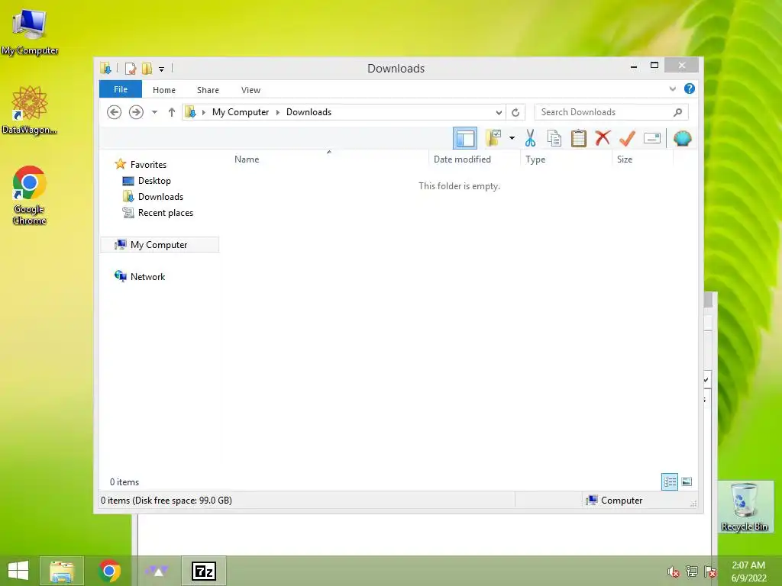
Task: Click File Explorer in the taskbar
Action: pyautogui.click(x=61, y=571)
